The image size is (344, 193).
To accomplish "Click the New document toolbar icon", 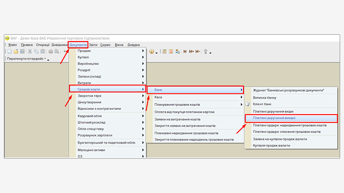I will click(9, 51).
